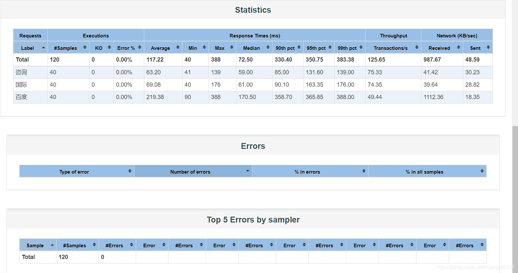
Task: Click the Errors panel title
Action: click(x=253, y=146)
